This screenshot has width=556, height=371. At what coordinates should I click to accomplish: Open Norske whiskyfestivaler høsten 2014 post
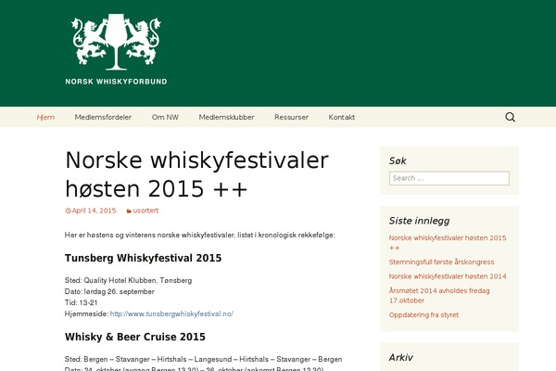(x=448, y=276)
